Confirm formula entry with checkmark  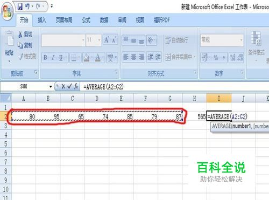point(69,87)
